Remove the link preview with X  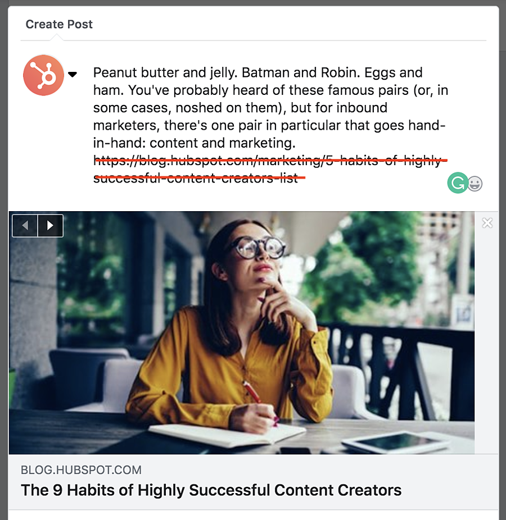coord(487,223)
